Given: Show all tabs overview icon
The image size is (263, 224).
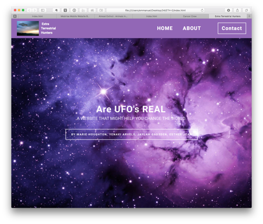Looking at the screenshot, I should 246,10.
